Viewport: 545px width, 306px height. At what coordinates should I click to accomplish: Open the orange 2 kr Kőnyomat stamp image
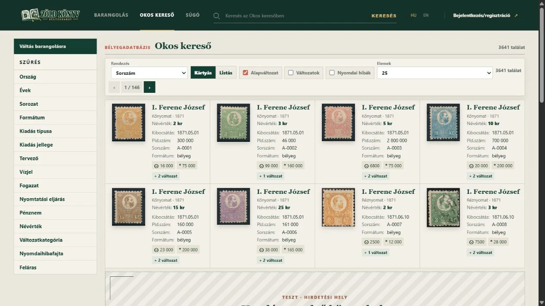coord(128,122)
